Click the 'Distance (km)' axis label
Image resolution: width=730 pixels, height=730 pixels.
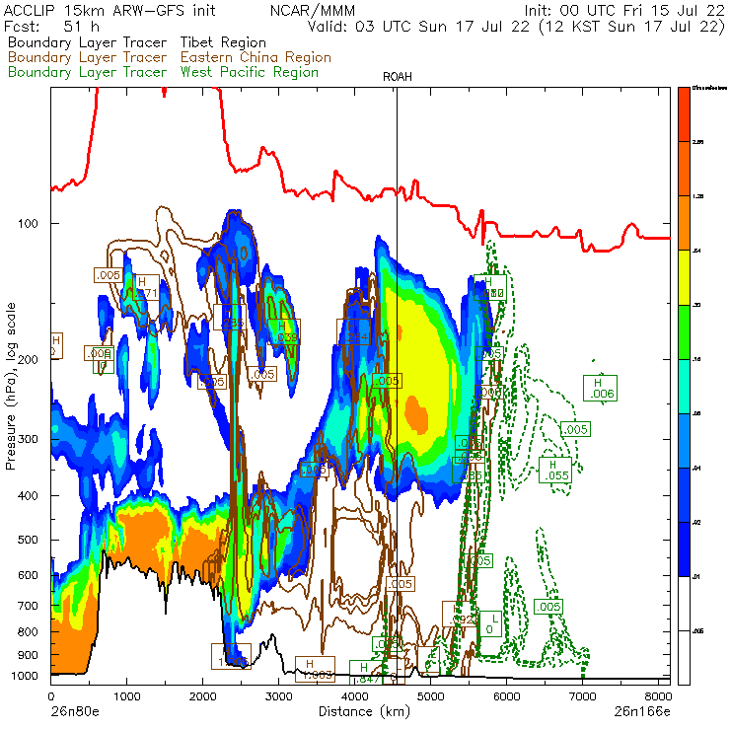(364, 711)
